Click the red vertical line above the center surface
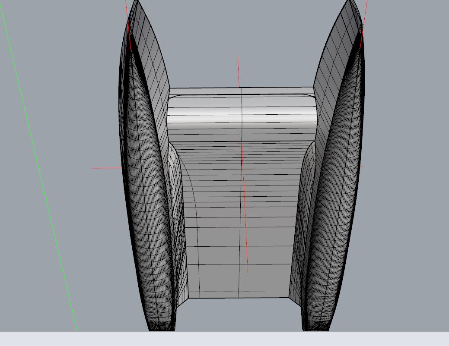This screenshot has width=449, height=346. tap(238, 71)
